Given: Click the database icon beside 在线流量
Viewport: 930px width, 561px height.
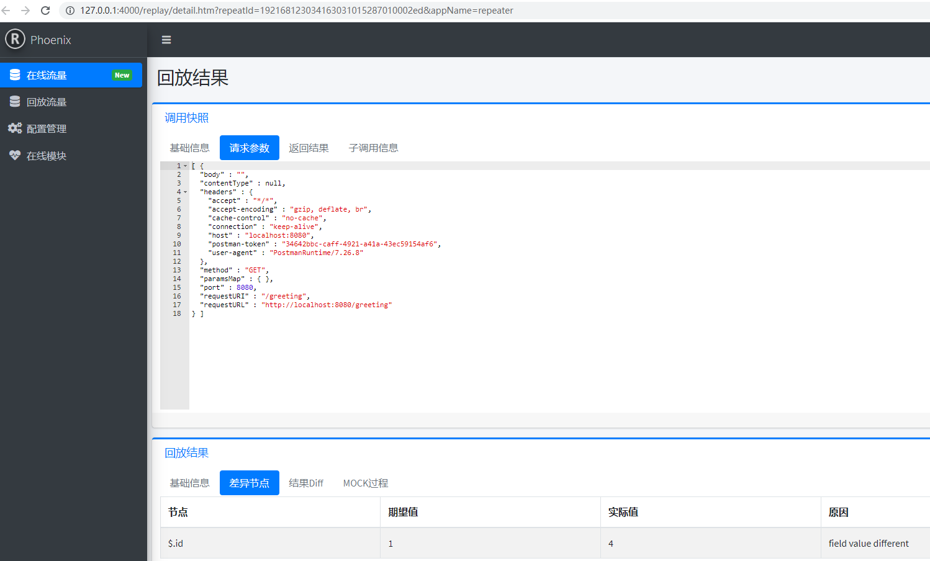Looking at the screenshot, I should (15, 74).
